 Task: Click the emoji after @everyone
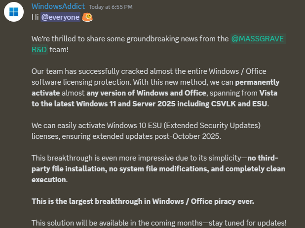[x=87, y=17]
